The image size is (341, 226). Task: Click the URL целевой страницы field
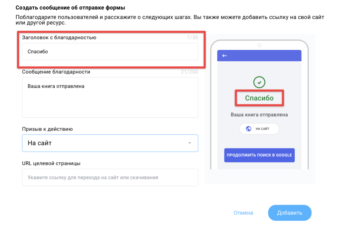[x=110, y=177]
